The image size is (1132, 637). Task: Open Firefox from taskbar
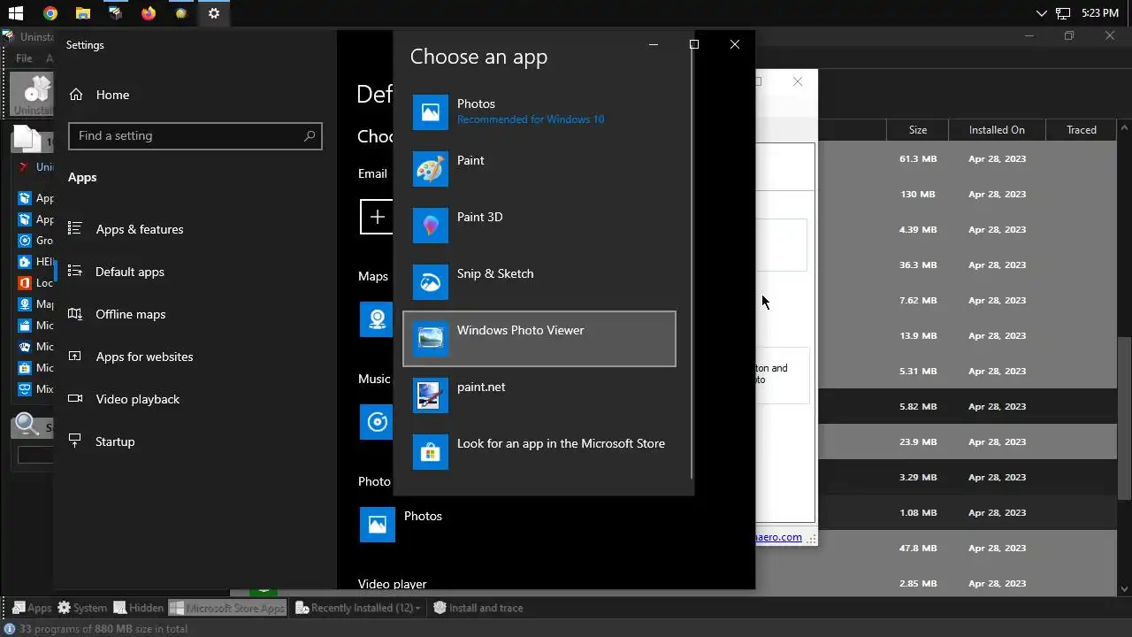(149, 13)
